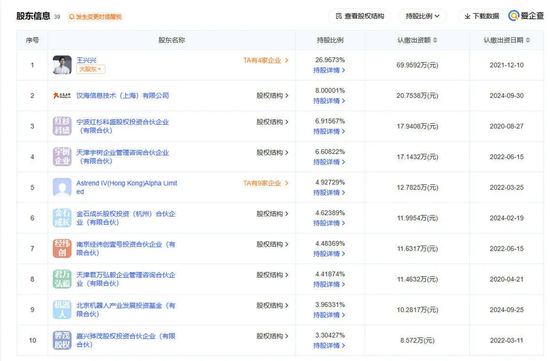
Task: Open TA有4家企业 link
Action: [x=265, y=60]
